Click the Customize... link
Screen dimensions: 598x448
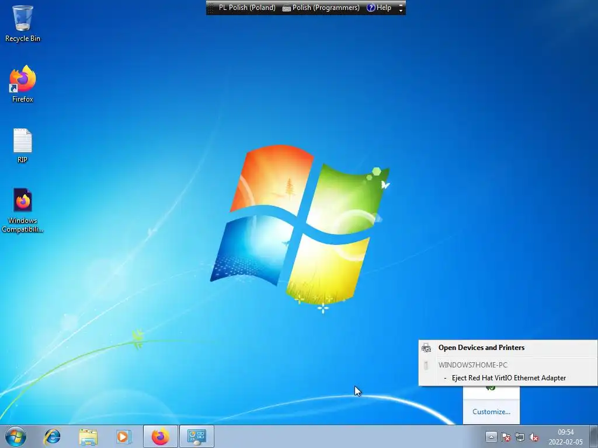coord(491,411)
